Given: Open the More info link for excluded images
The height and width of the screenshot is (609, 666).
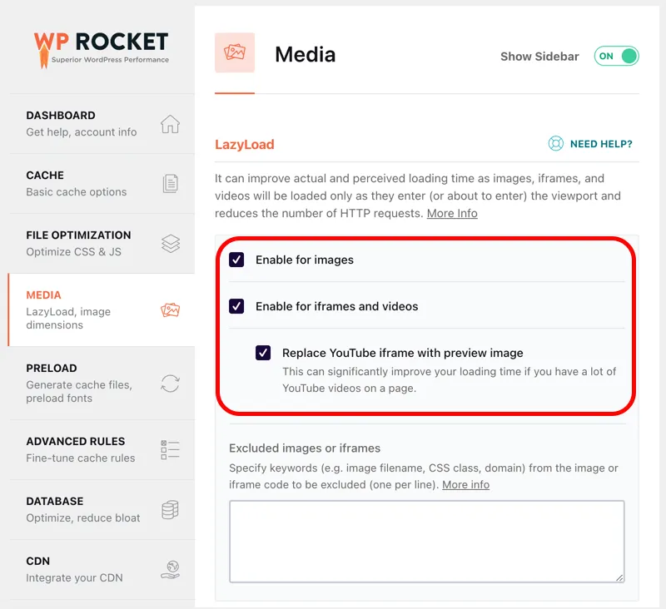Looking at the screenshot, I should click(x=465, y=484).
